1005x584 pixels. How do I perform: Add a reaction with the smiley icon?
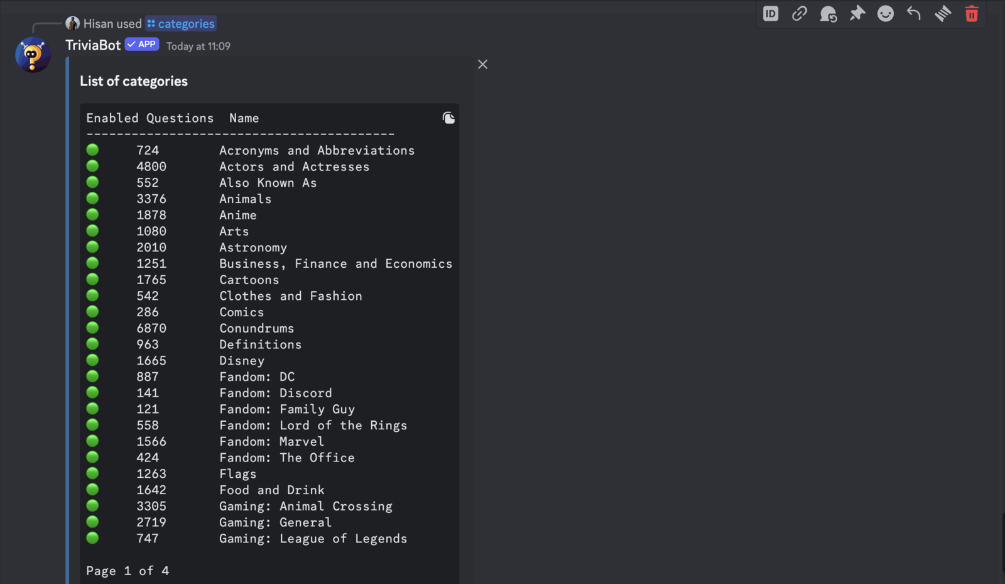pyautogui.click(x=885, y=13)
